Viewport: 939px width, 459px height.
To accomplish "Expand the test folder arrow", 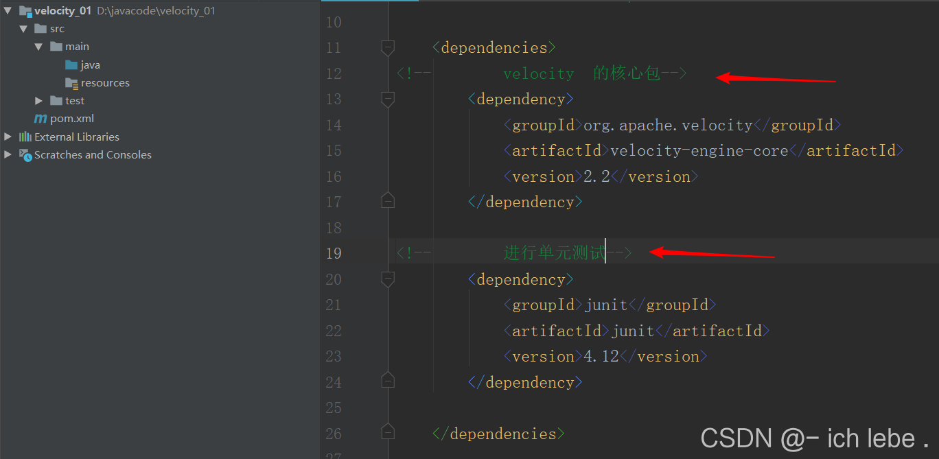I will tap(38, 101).
